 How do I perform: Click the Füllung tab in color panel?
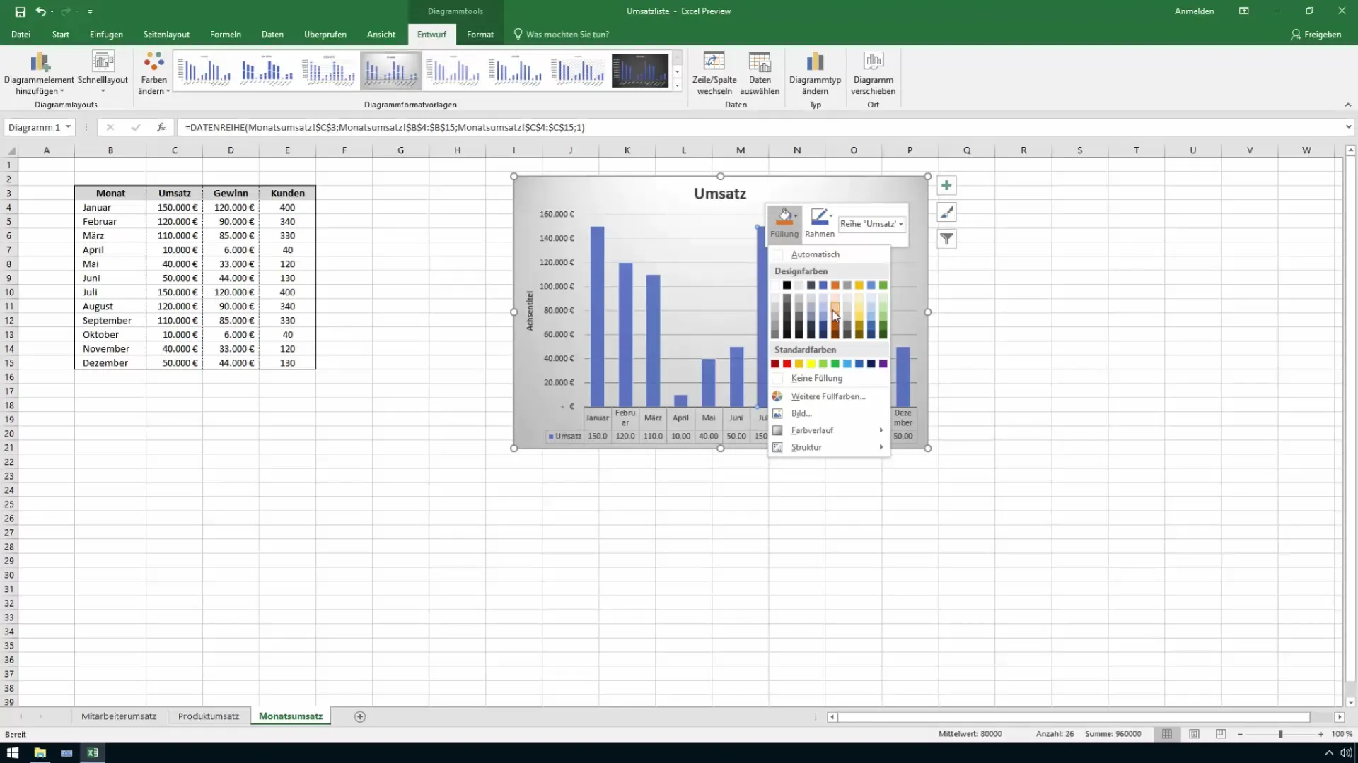(x=784, y=223)
